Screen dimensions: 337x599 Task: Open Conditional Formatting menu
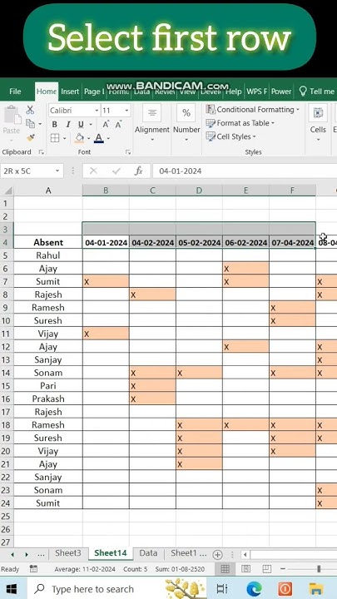click(253, 110)
